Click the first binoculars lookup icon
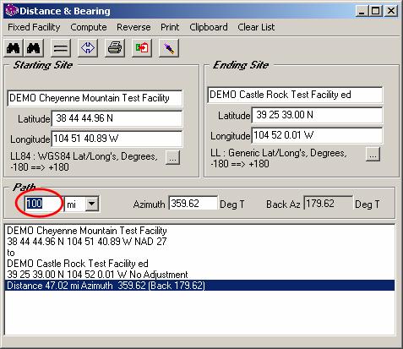 point(14,48)
